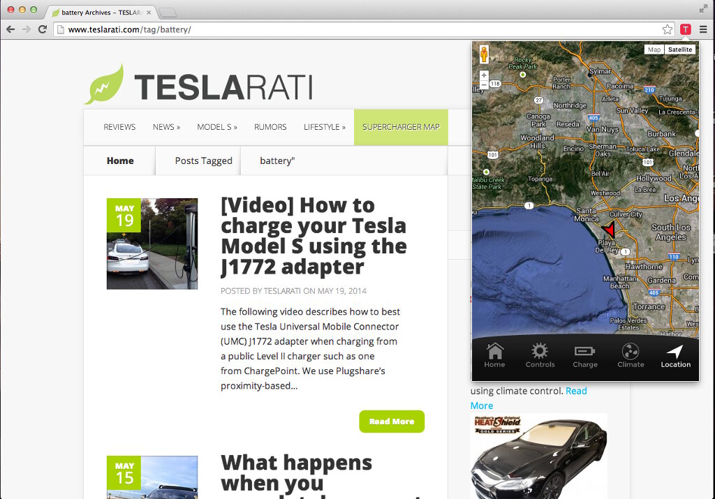Click the red Tesla extension icon
Screen dimensions: 715x499
[686, 29]
